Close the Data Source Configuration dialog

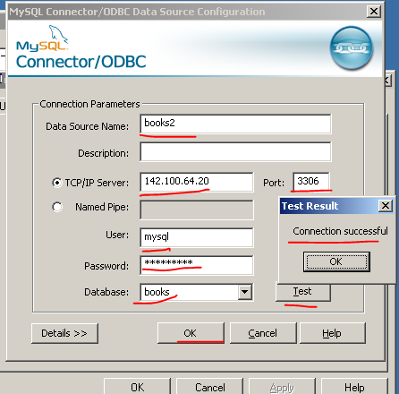[374, 12]
